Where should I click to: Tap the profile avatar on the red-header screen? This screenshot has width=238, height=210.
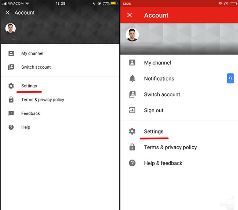pos(132,35)
